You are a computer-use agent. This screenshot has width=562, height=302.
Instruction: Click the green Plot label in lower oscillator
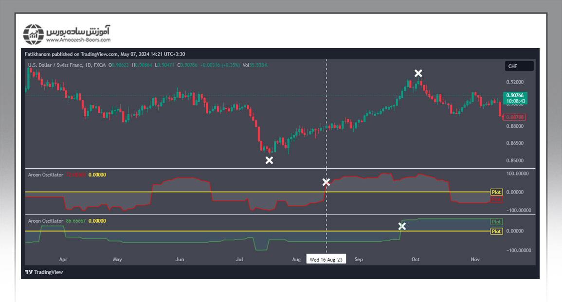(496, 222)
